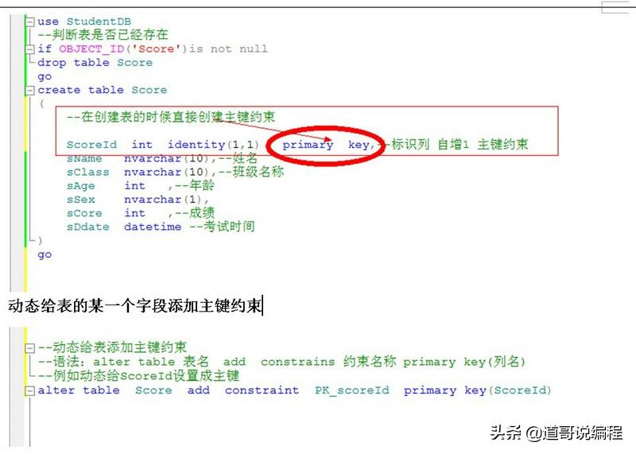Viewport: 636px width, 454px height.
Task: Click 'StudentDB' in the use statement
Action: coord(99,21)
